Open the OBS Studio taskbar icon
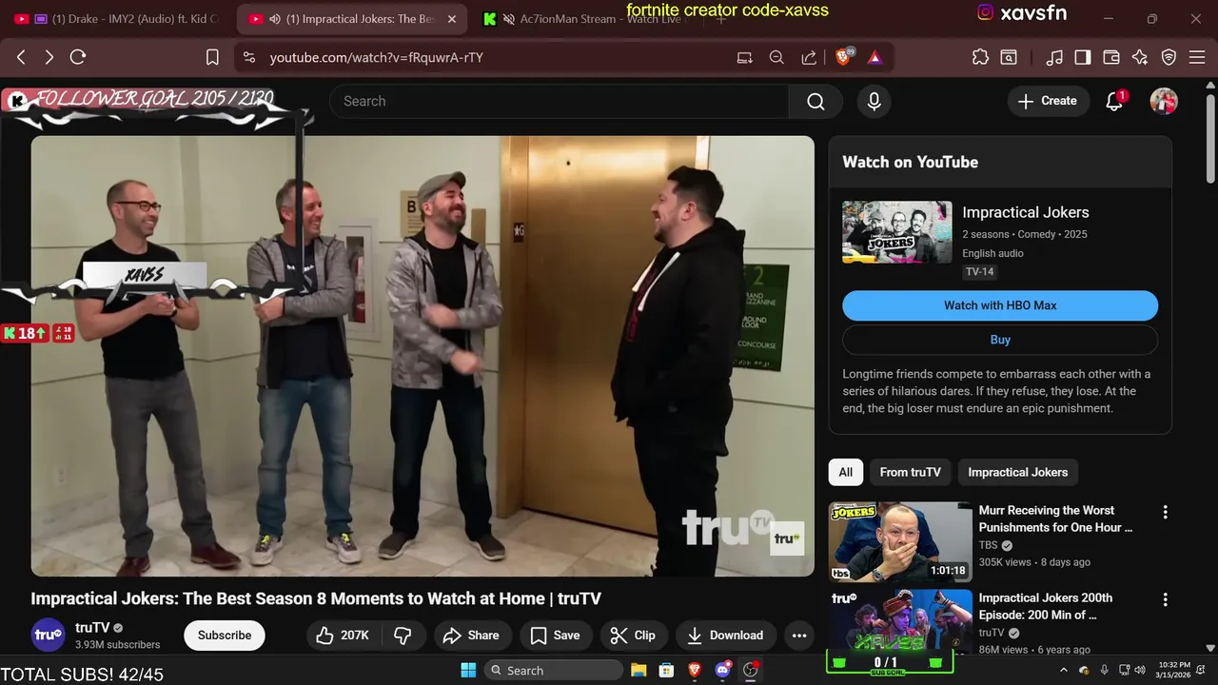 coord(751,670)
